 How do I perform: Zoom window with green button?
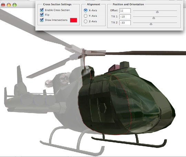tap(14, 5)
